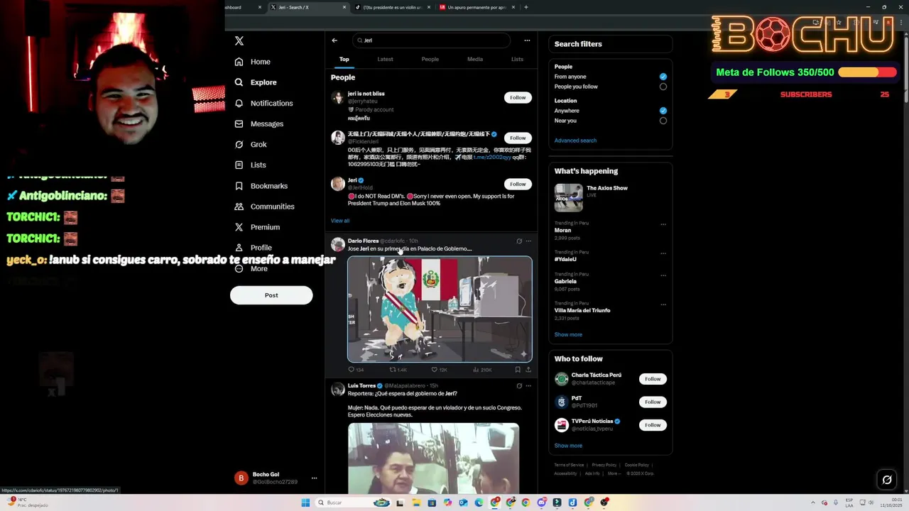
Task: Open more menu on Dario Flores tweet
Action: [528, 241]
